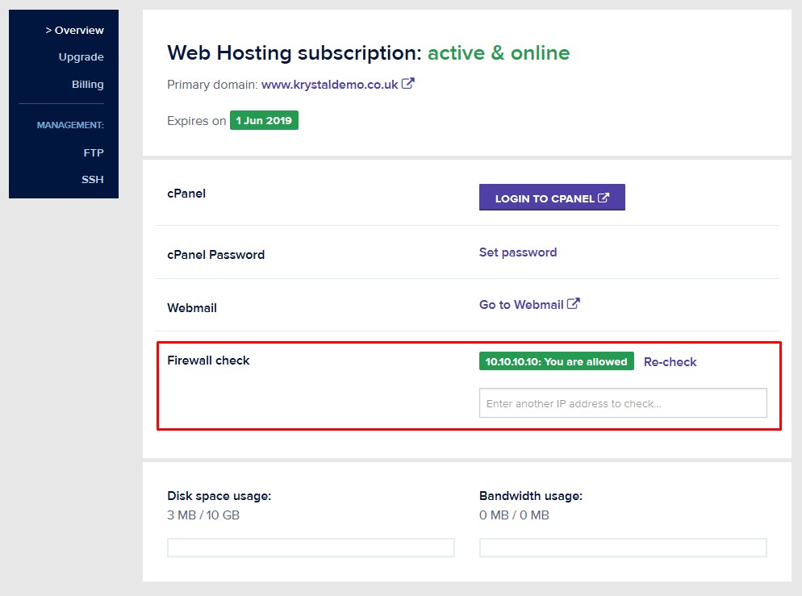Image resolution: width=802 pixels, height=596 pixels.
Task: Click the 1 Jun 2019 expiry badge
Action: tap(264, 121)
